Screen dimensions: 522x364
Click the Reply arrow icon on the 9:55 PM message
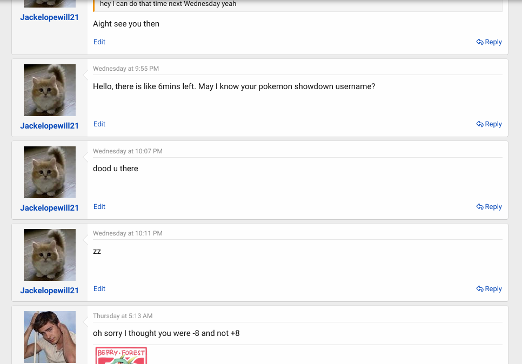(x=479, y=124)
